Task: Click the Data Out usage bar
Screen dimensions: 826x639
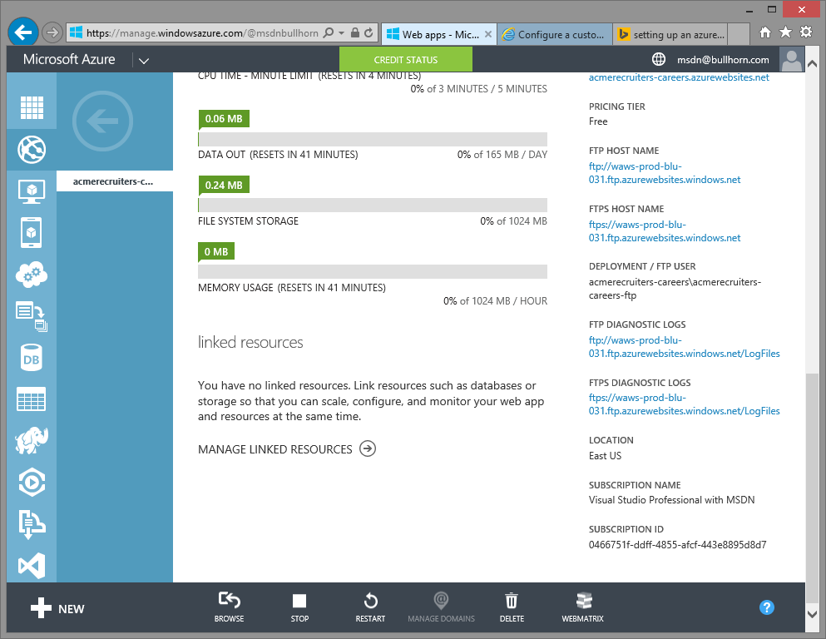Action: click(x=373, y=139)
